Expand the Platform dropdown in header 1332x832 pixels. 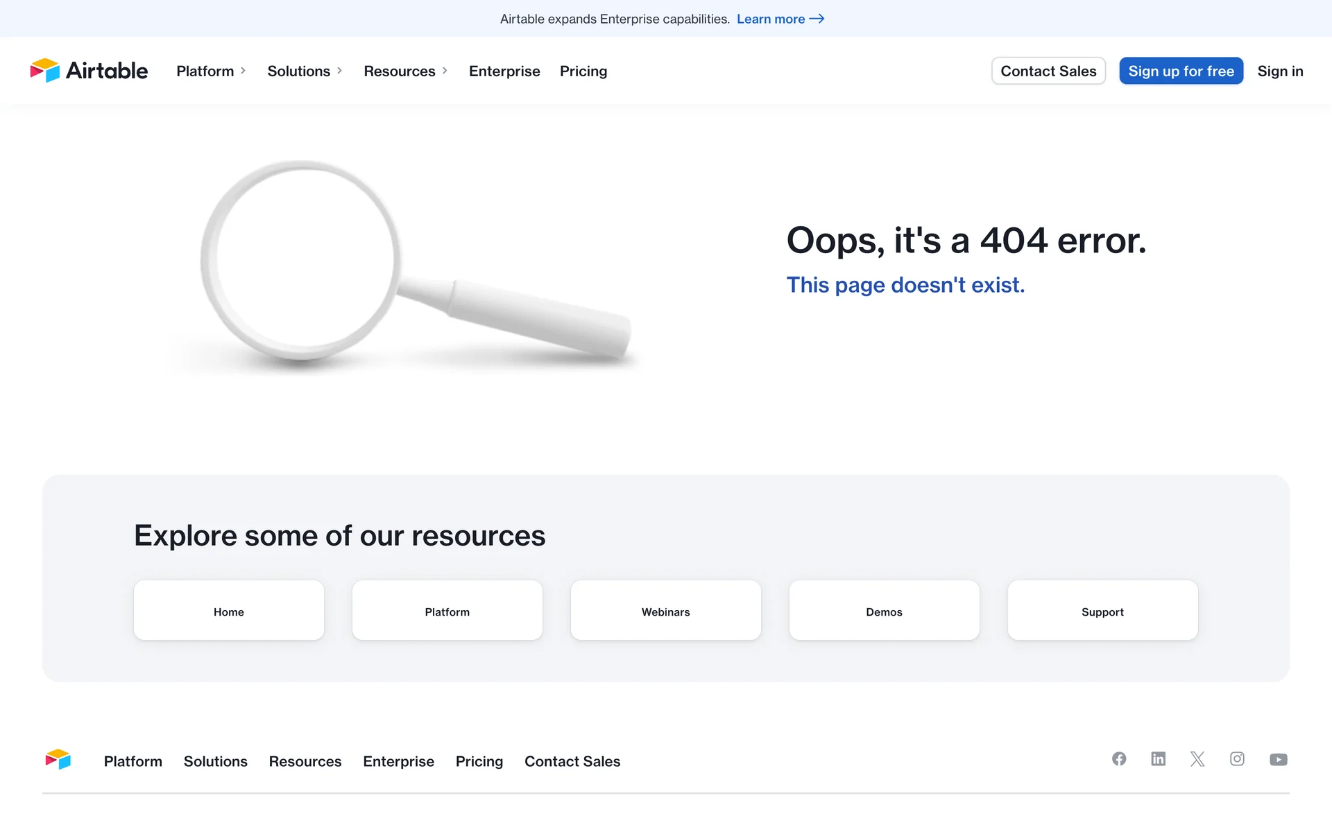click(x=211, y=71)
